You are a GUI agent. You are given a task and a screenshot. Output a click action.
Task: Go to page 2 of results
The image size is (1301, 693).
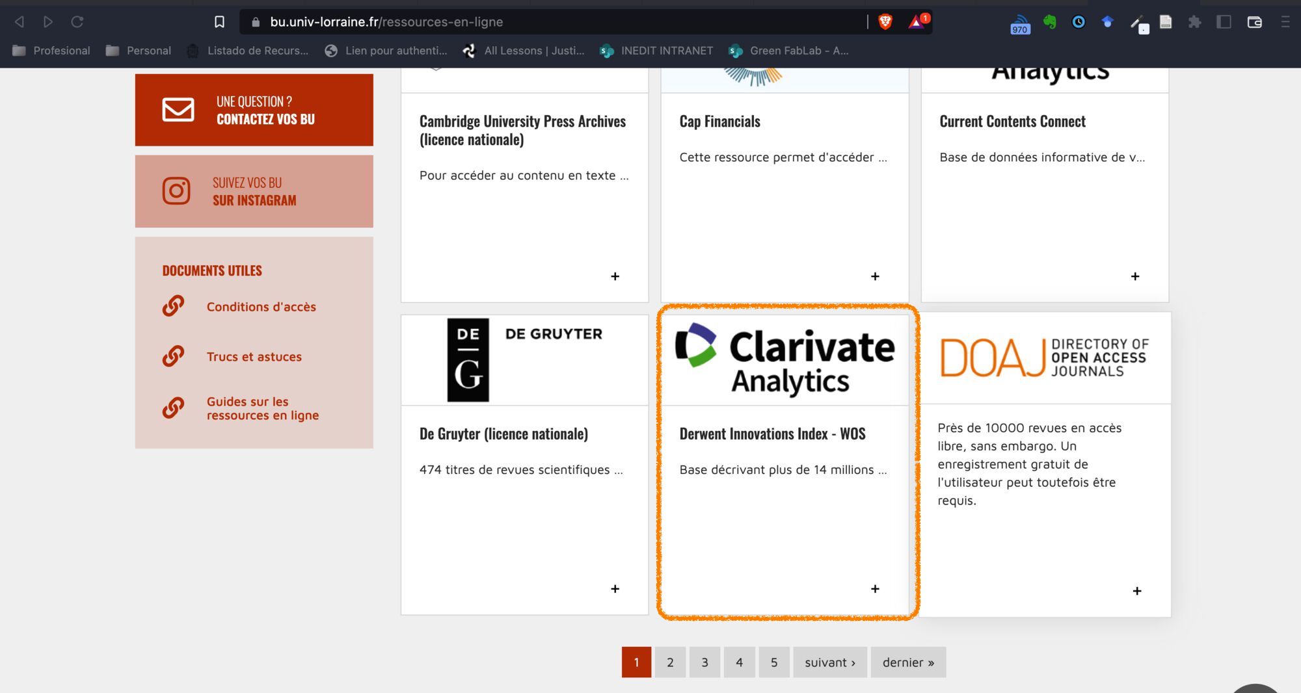[x=670, y=662]
